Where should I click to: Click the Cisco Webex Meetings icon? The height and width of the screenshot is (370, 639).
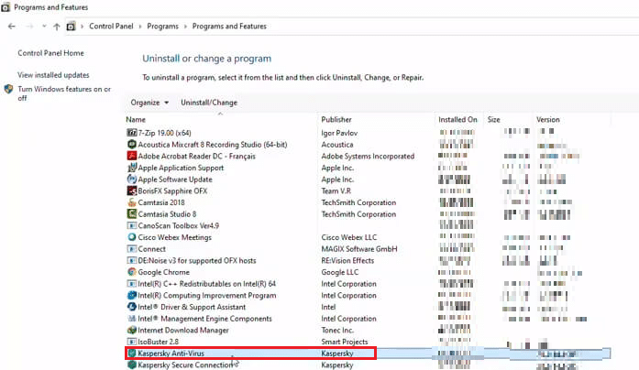pos(132,237)
